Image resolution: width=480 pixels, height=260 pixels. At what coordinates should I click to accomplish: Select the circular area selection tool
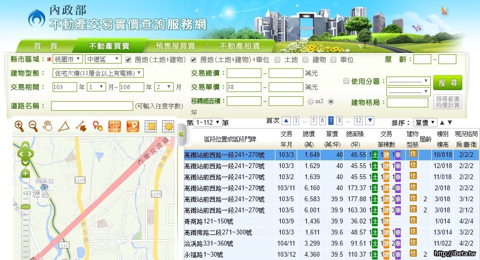coord(168,126)
